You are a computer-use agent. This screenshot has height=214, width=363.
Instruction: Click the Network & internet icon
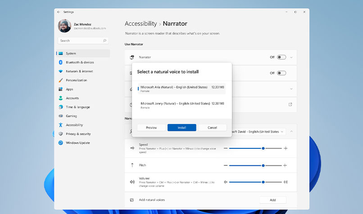(x=60, y=71)
